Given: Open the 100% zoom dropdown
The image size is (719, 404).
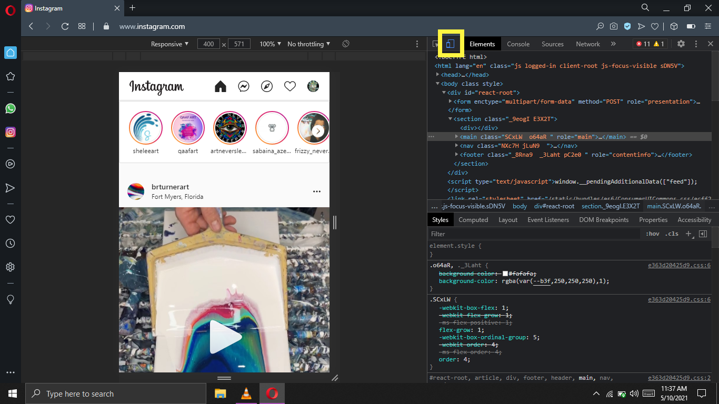Looking at the screenshot, I should click(270, 44).
